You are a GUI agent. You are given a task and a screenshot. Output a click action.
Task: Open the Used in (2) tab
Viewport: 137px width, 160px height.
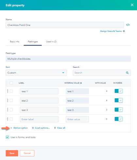tap(51, 41)
